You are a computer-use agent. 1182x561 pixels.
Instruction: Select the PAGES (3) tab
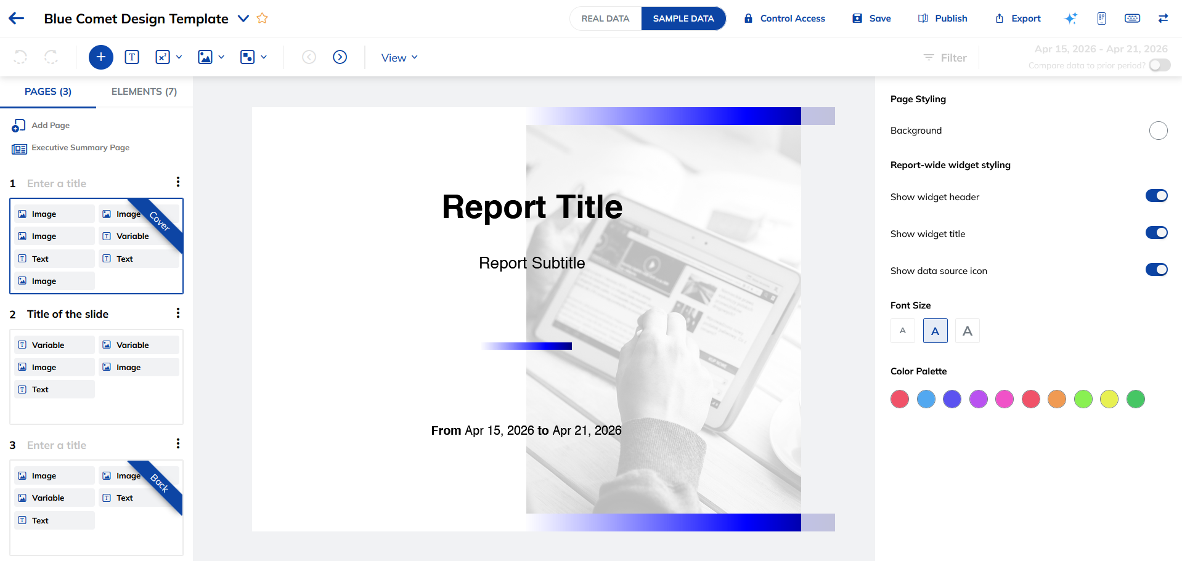(x=48, y=92)
